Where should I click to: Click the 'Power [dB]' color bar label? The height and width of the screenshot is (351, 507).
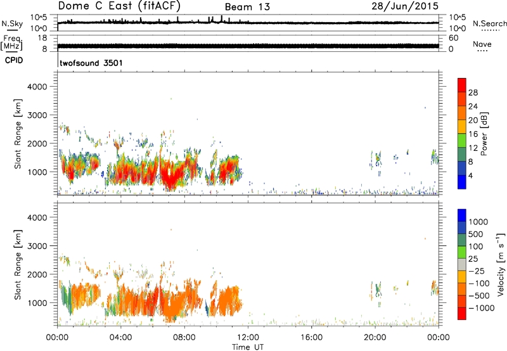[x=484, y=134]
